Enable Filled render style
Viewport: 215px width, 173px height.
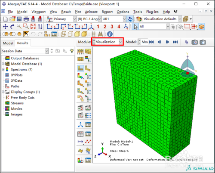point(77,34)
